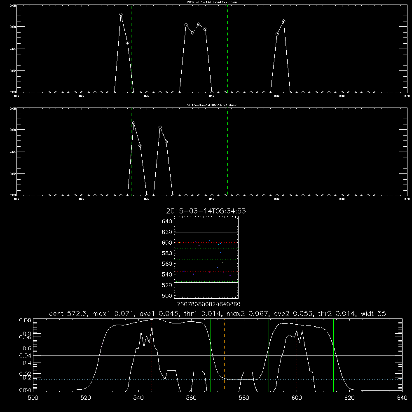Click the '580' y-axis label of the scatter plot
Viewport: 412px width, 412px height.
pos(167,253)
